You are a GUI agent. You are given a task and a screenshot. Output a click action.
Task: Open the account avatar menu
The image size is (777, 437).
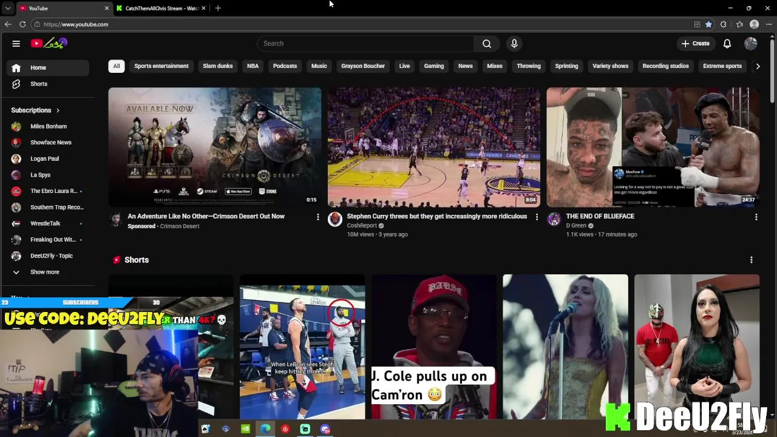(x=751, y=44)
